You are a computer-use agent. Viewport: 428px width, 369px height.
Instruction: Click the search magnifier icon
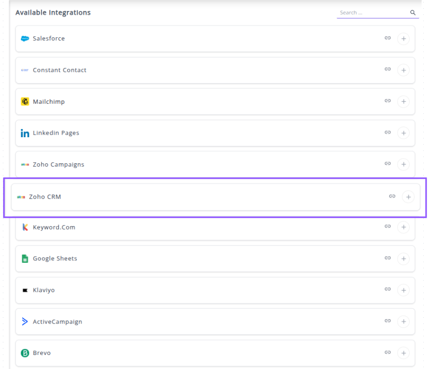point(413,13)
